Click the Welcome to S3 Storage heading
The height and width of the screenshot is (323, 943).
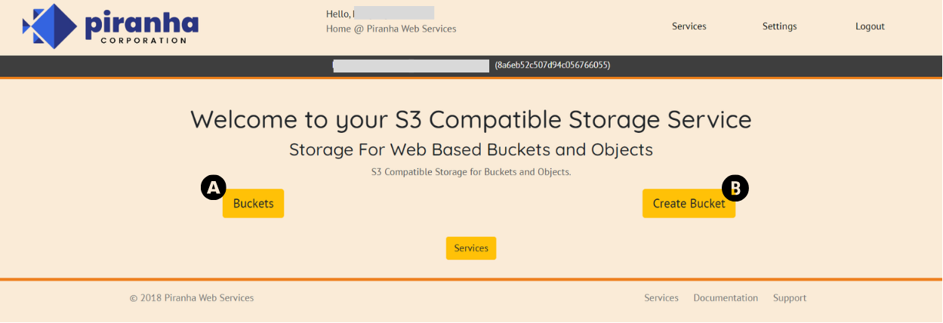[471, 119]
